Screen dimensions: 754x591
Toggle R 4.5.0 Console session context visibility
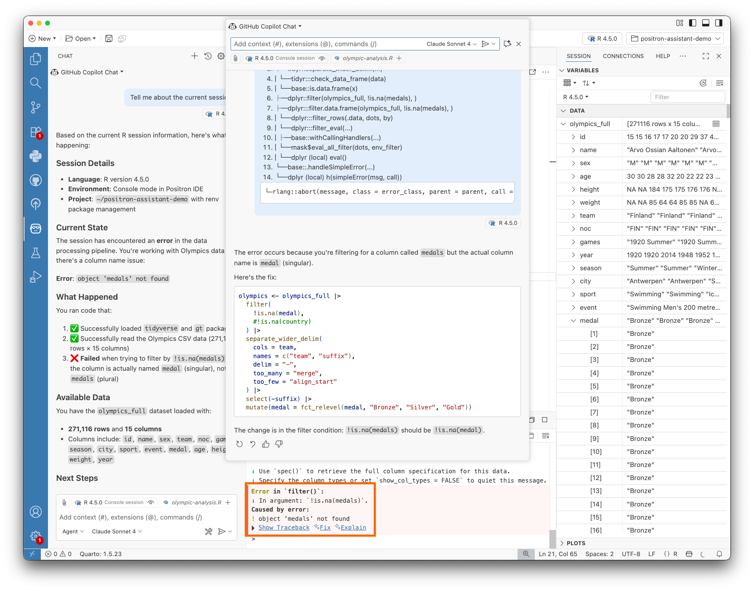click(151, 502)
